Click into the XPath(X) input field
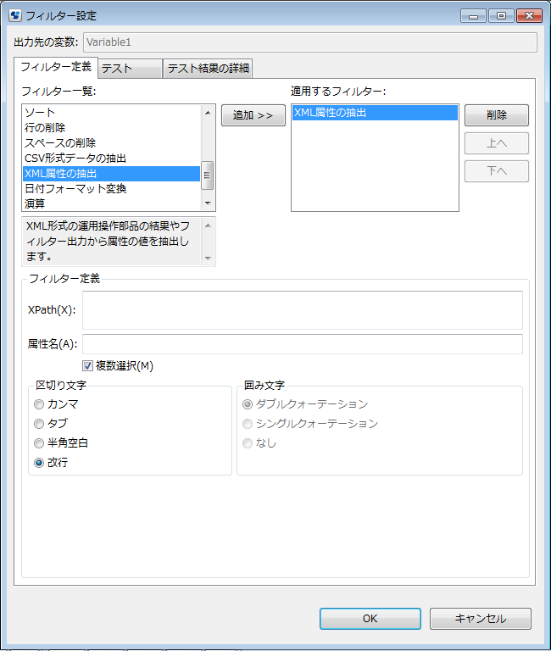Image resolution: width=551 pixels, height=651 pixels. tap(303, 310)
